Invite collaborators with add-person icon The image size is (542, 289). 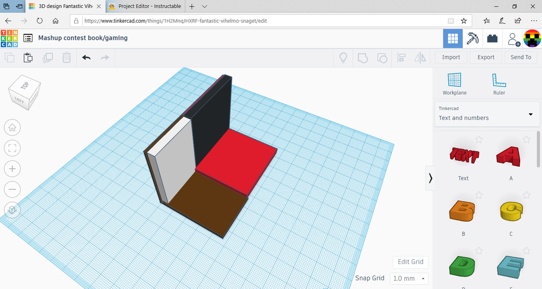[513, 39]
